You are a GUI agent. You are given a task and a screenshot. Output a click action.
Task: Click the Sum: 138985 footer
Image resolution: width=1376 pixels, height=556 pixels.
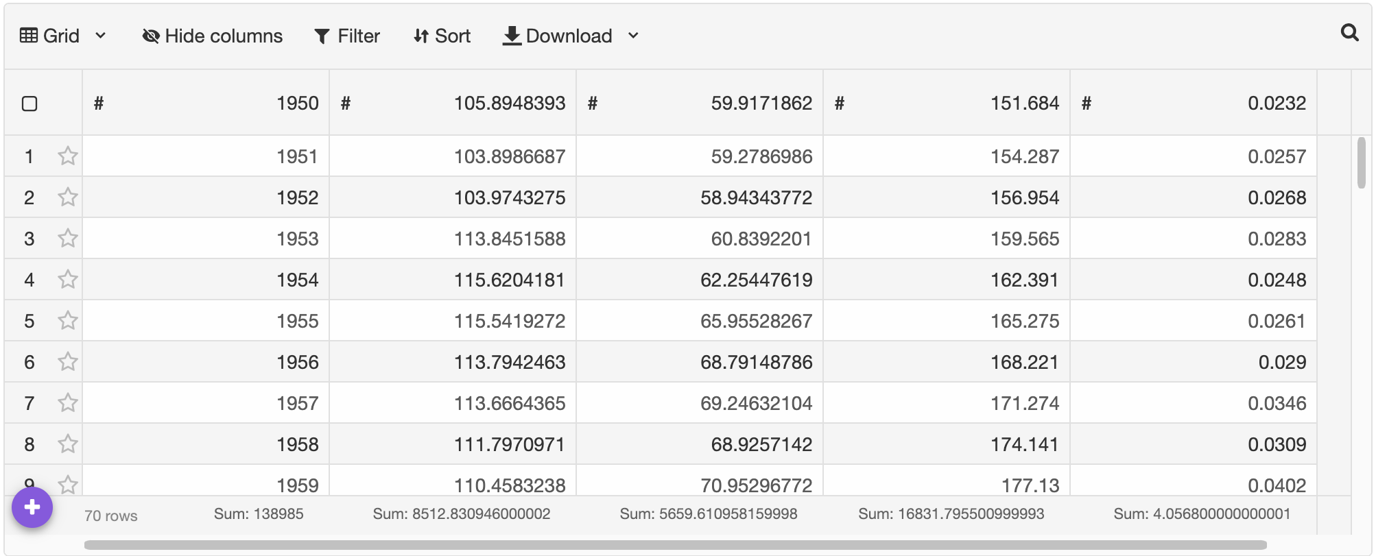pos(259,514)
